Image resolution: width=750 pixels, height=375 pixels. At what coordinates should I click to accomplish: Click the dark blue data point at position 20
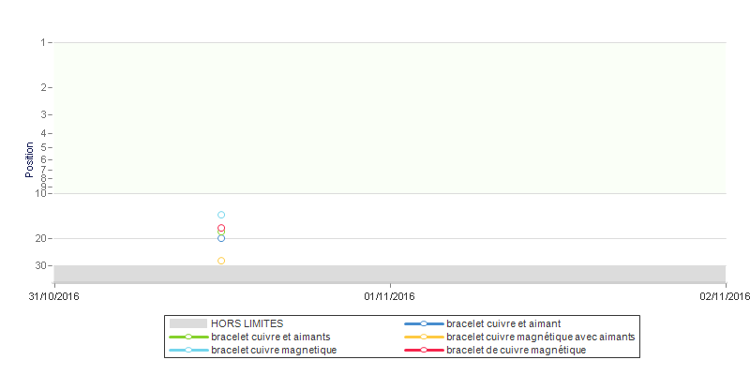[221, 238]
